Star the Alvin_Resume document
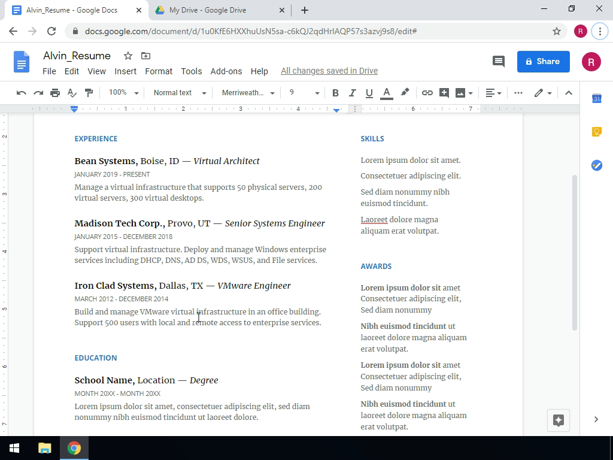The width and height of the screenshot is (613, 460). point(128,56)
